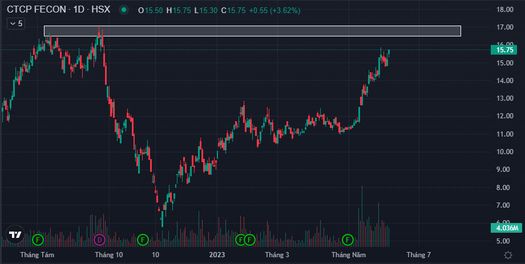
Task: Click the 13.00 price axis label
Action: click(505, 98)
